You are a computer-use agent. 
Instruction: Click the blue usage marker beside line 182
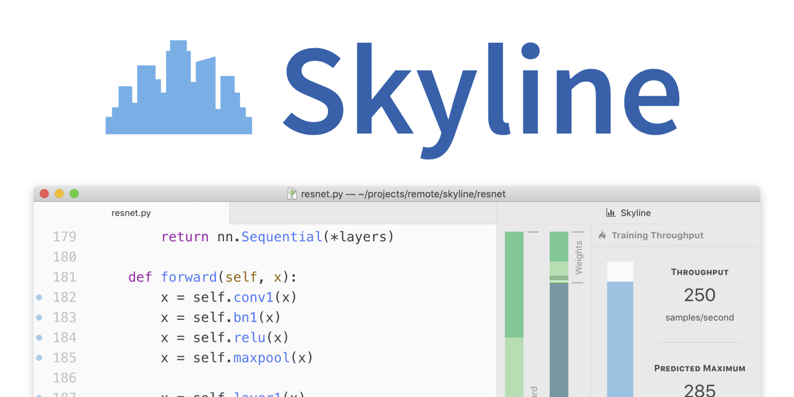click(38, 297)
